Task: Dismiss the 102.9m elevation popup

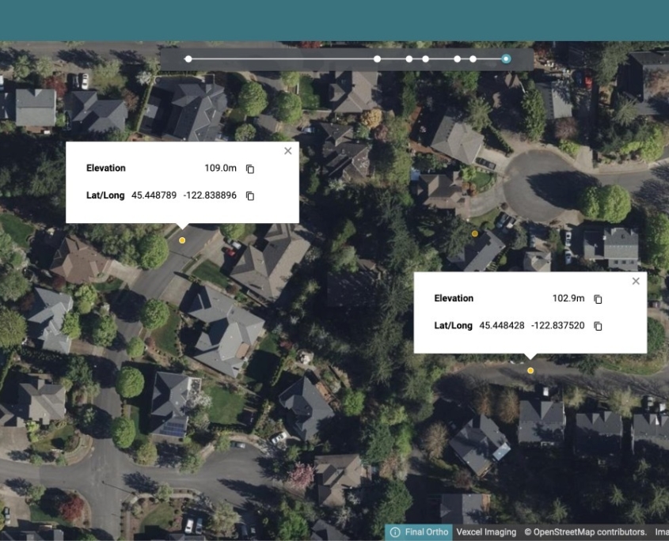Action: coord(635,280)
